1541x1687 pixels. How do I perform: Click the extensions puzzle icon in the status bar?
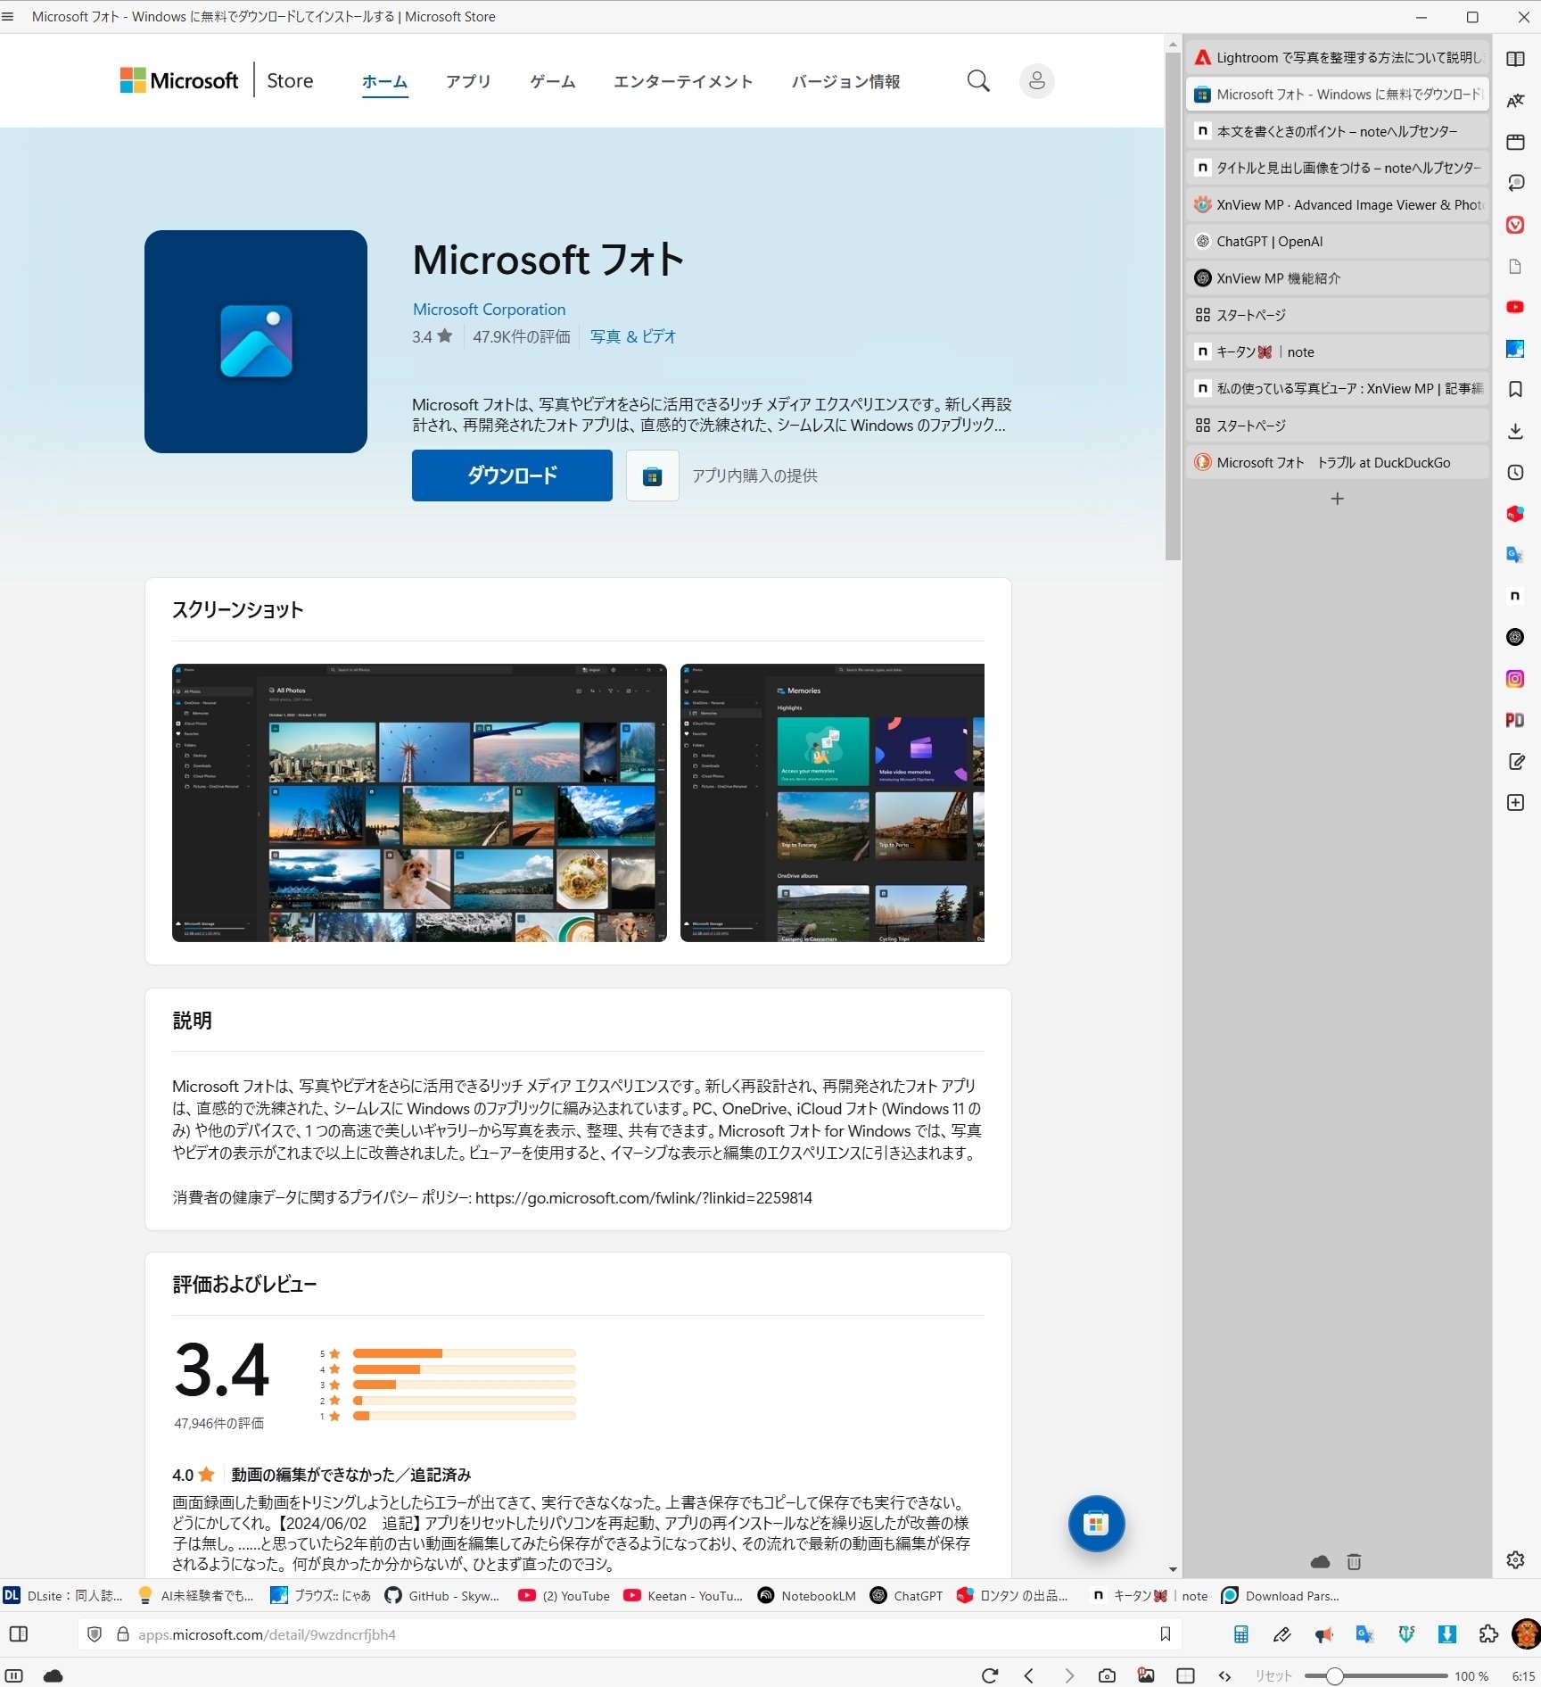(1488, 1634)
